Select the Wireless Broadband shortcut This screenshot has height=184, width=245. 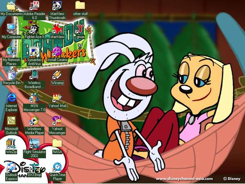pyautogui.click(x=34, y=75)
